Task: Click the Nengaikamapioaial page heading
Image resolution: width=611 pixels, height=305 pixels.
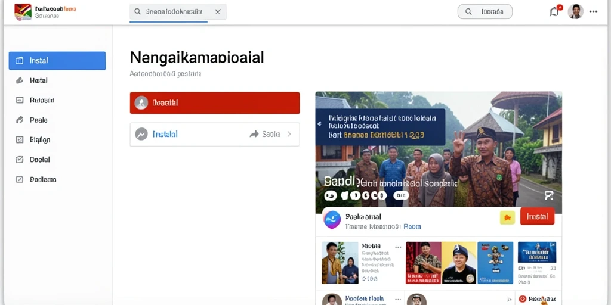Action: [197, 57]
